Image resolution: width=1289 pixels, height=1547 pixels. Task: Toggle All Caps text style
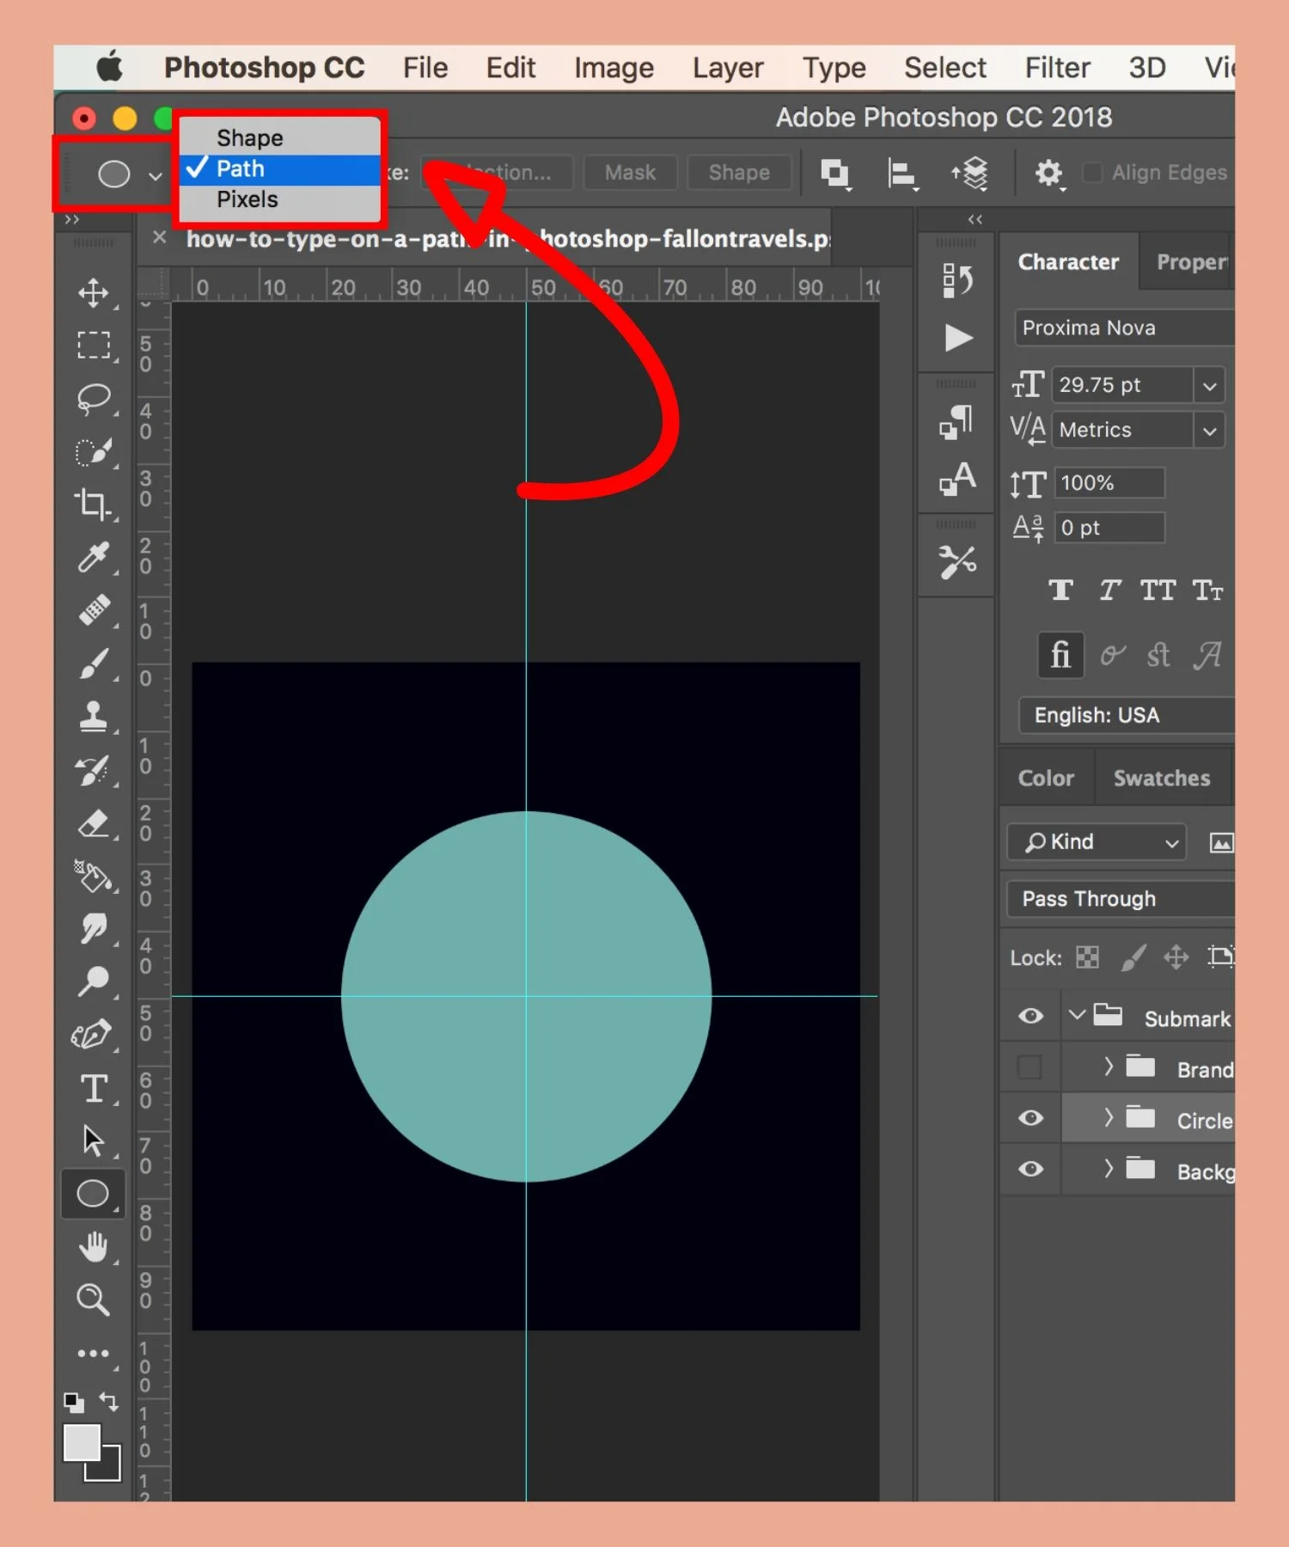point(1158,590)
